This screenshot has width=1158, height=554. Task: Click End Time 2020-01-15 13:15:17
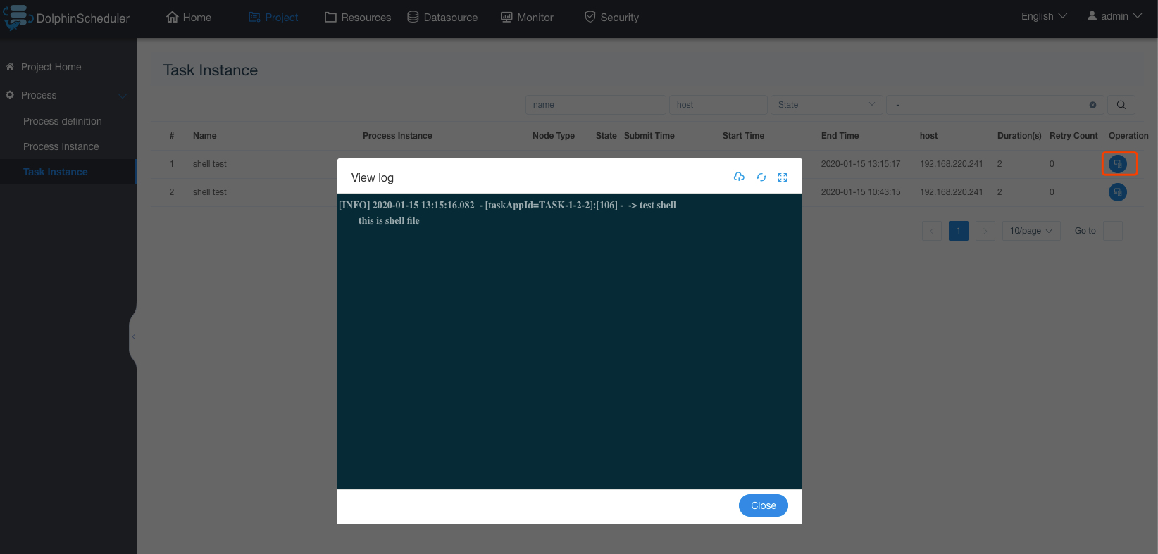861,164
